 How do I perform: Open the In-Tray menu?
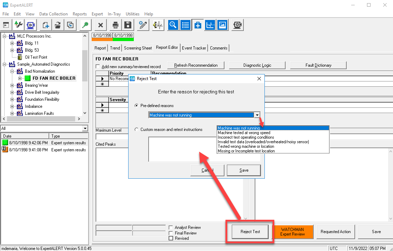point(114,14)
